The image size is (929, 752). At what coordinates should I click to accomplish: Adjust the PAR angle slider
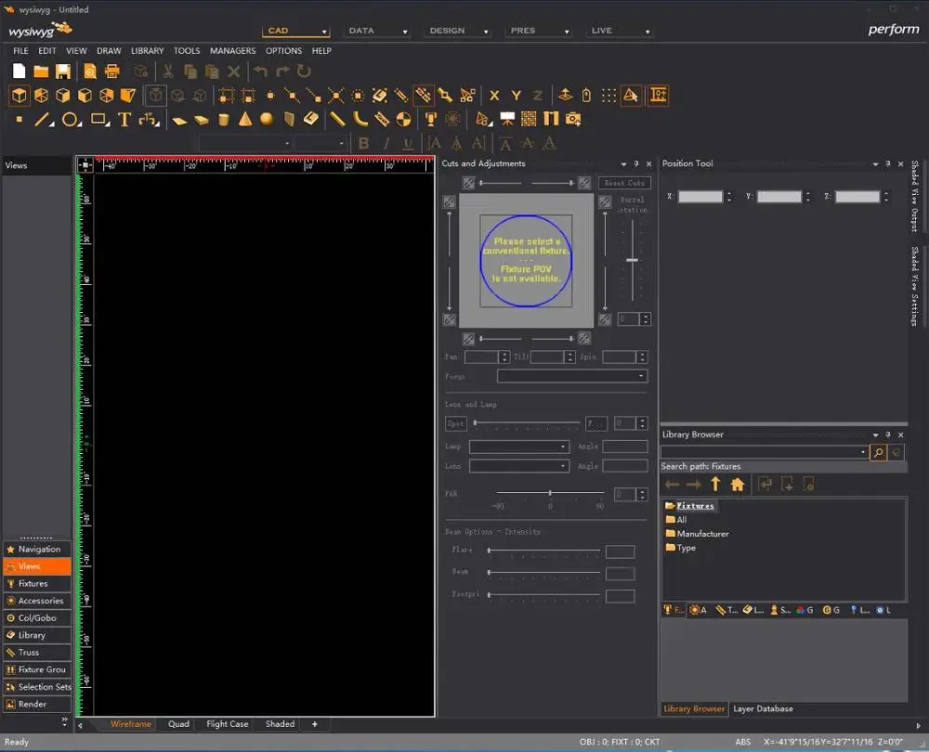[551, 493]
